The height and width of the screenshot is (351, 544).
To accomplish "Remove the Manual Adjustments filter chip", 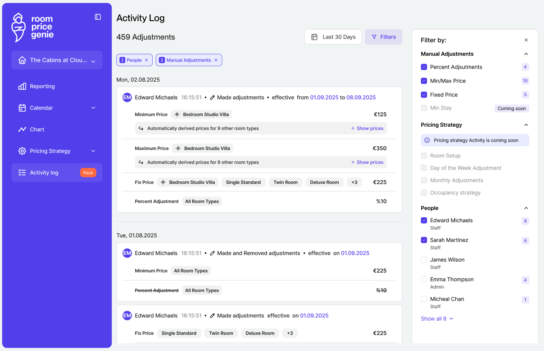I will (x=216, y=60).
